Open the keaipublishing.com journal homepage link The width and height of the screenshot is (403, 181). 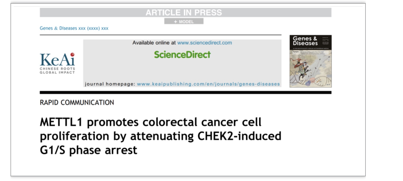click(208, 84)
